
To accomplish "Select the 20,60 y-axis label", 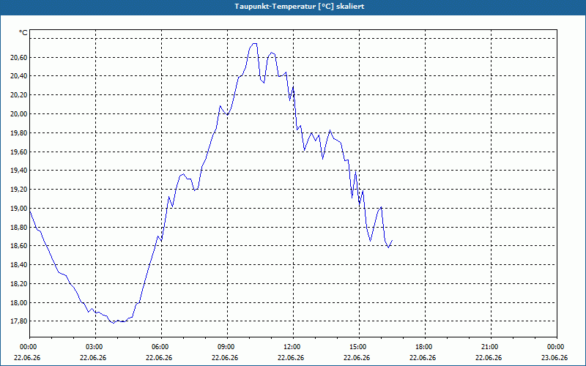I will 18,57.
